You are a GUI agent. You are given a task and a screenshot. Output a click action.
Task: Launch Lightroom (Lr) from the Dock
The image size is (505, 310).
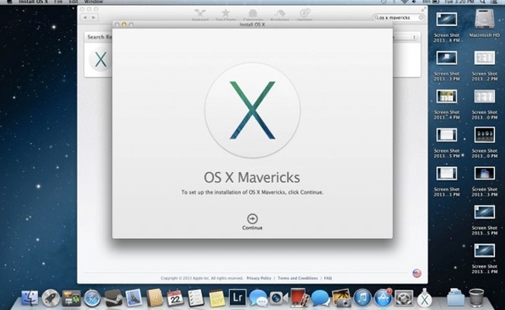pos(237,298)
